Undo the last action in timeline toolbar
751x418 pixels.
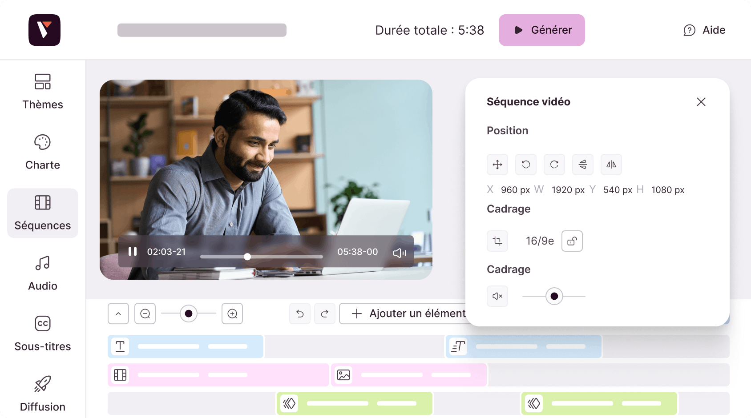(x=300, y=313)
